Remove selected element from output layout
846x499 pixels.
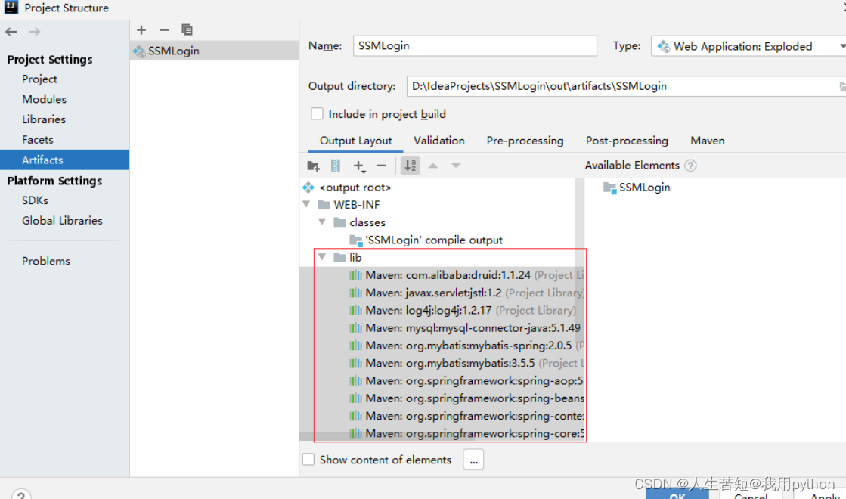381,166
